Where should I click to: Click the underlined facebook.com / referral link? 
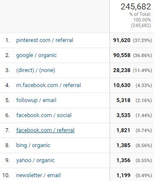[x=45, y=130]
